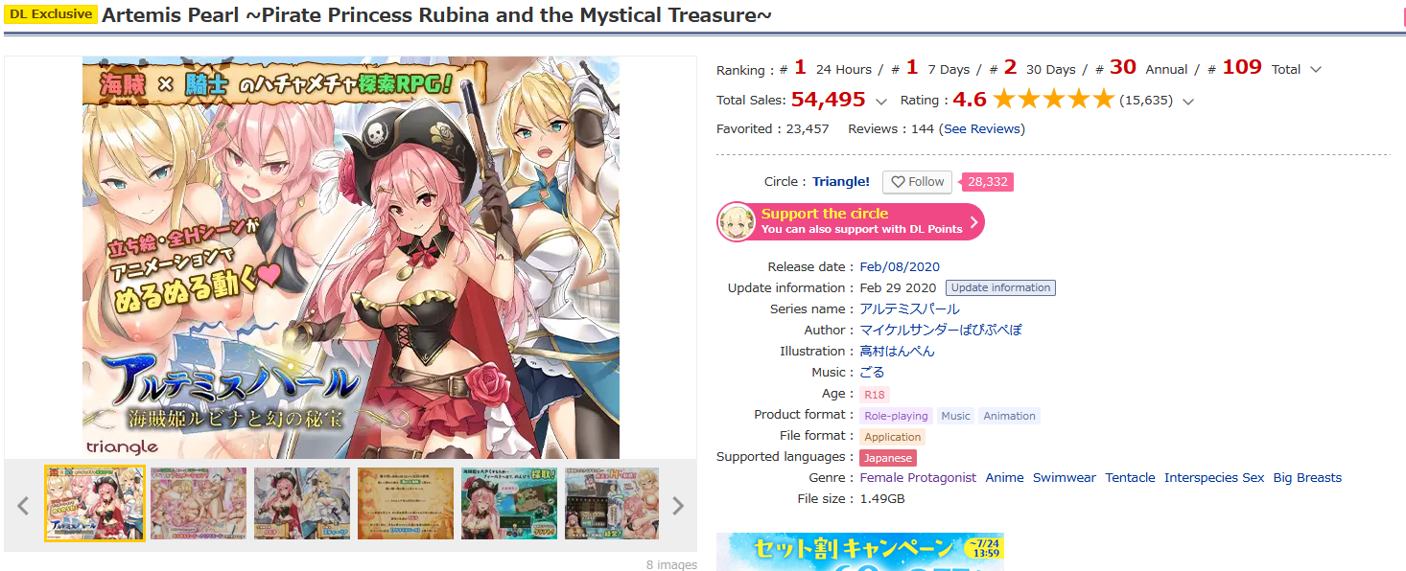
Task: Open the Tentacle genre link
Action: click(x=1130, y=478)
